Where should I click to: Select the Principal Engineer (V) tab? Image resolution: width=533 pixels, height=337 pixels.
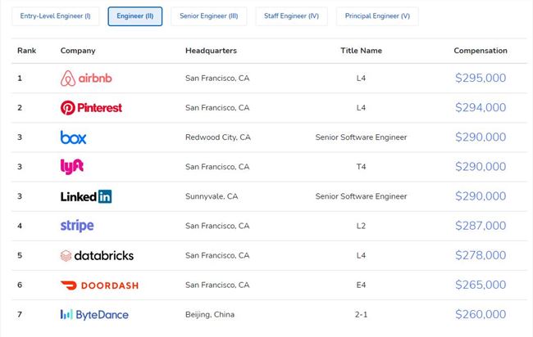[x=377, y=16]
